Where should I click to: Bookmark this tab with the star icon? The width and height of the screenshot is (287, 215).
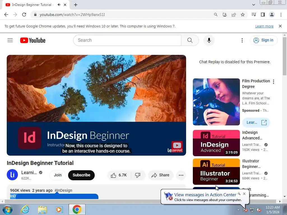point(243,15)
